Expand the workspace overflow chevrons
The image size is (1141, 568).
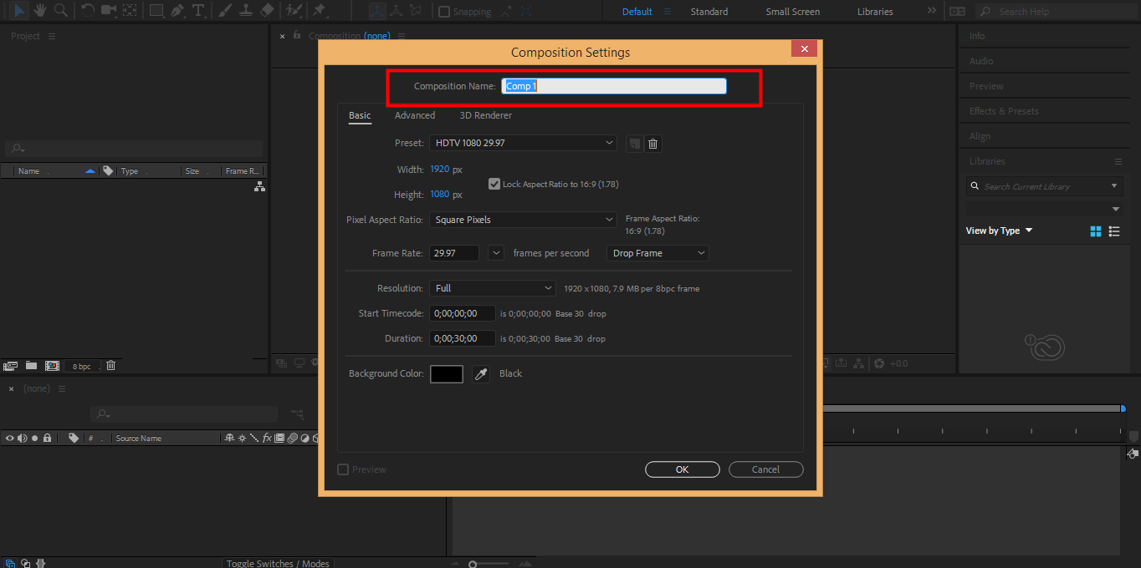tap(932, 12)
